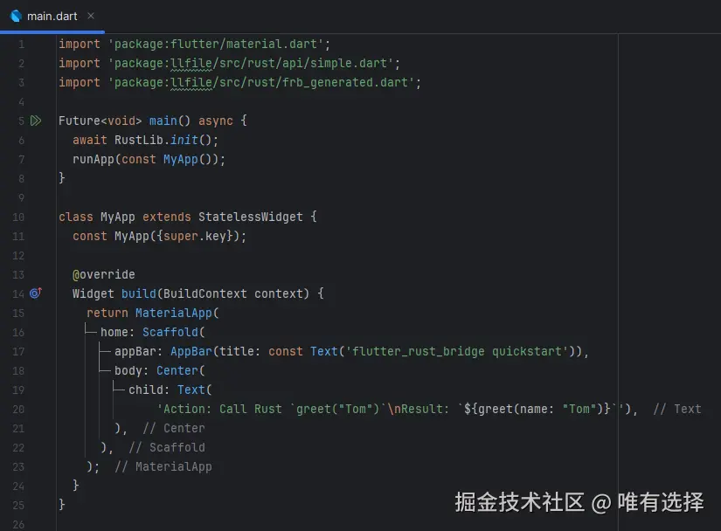Click 'greet(name:' interpolation on line 20
The width and height of the screenshot is (721, 531).
516,409
